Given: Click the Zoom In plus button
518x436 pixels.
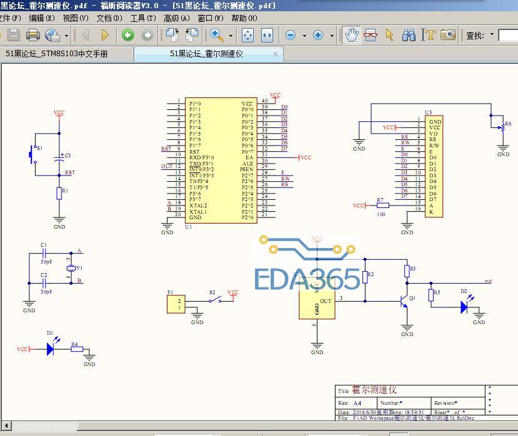Looking at the screenshot, I should (318, 35).
